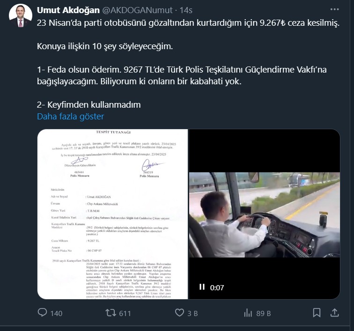
Task: Click the retweet arrows icon
Action: 111,313
